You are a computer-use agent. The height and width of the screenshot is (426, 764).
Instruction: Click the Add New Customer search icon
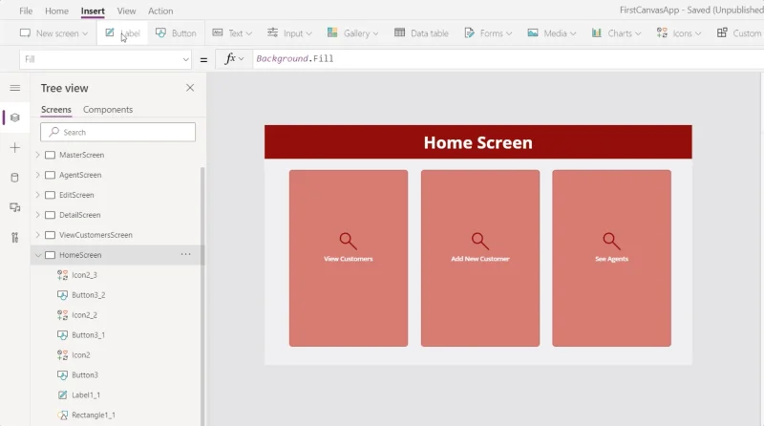(480, 241)
